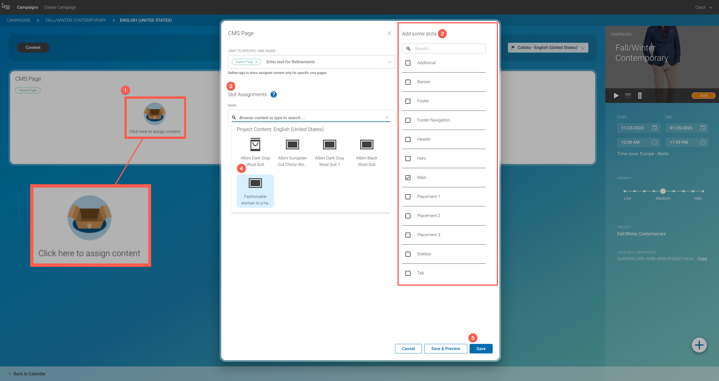Click the round plus add button

click(699, 345)
